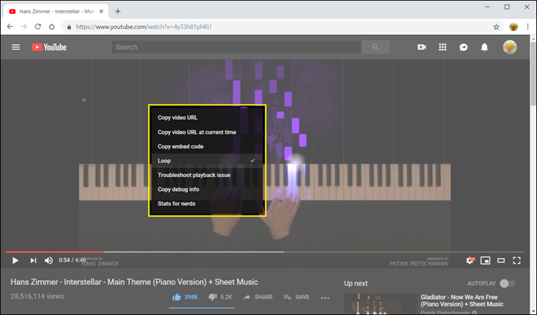Click the SHARE button
537x315 pixels.
258,297
